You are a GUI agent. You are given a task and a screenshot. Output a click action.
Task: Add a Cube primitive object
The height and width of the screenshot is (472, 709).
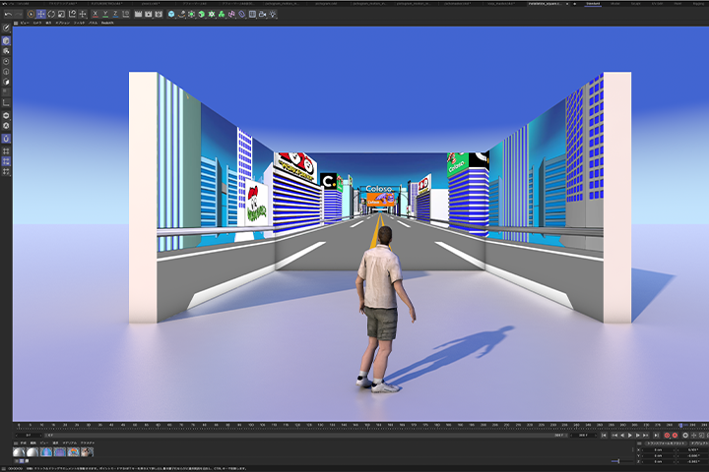pos(171,14)
